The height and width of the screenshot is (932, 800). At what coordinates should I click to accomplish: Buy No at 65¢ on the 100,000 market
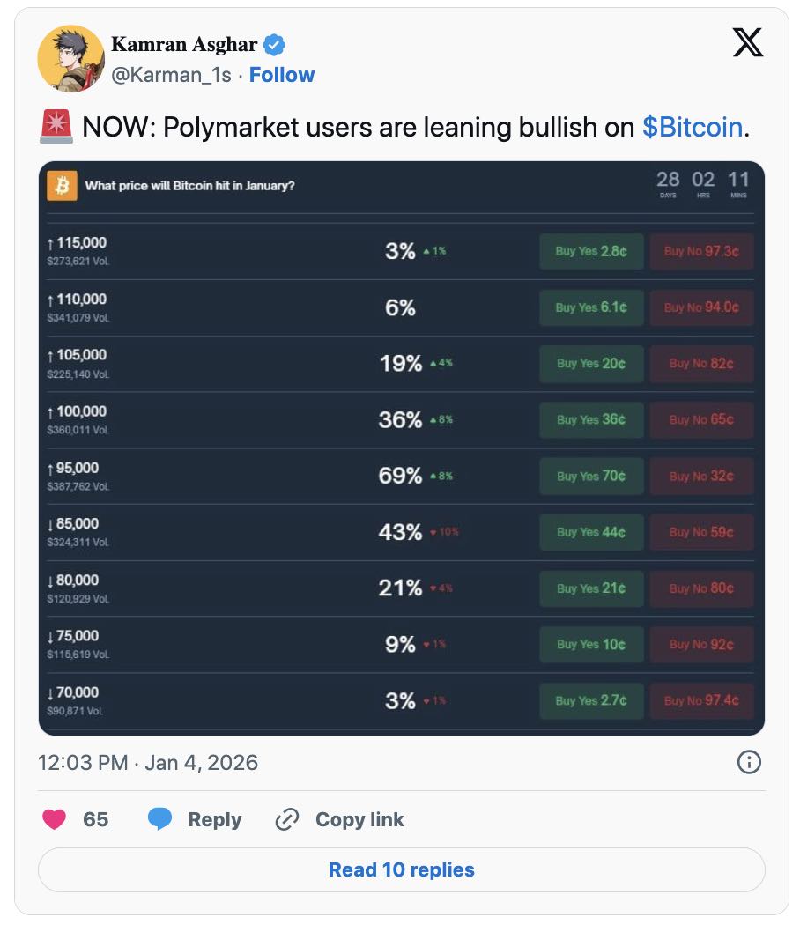click(x=701, y=419)
